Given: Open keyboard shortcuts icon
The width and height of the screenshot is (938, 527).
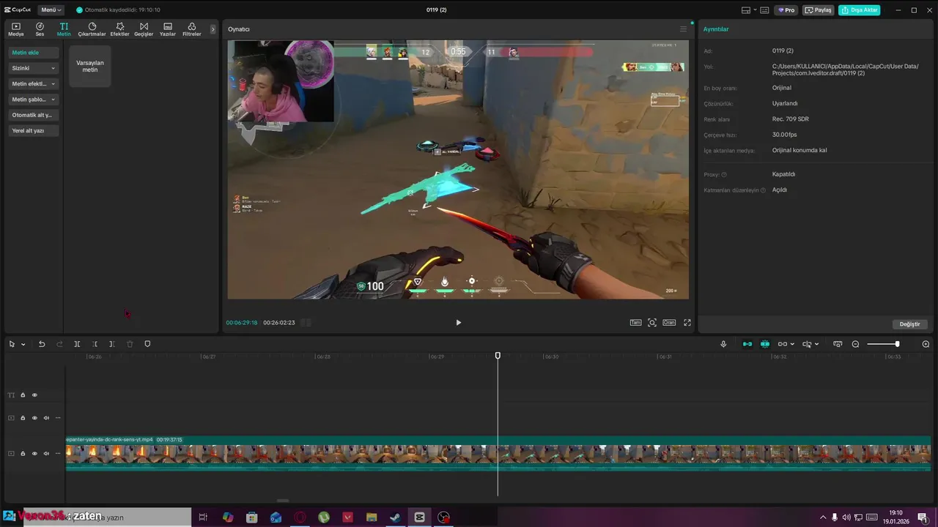Looking at the screenshot, I should tap(764, 10).
